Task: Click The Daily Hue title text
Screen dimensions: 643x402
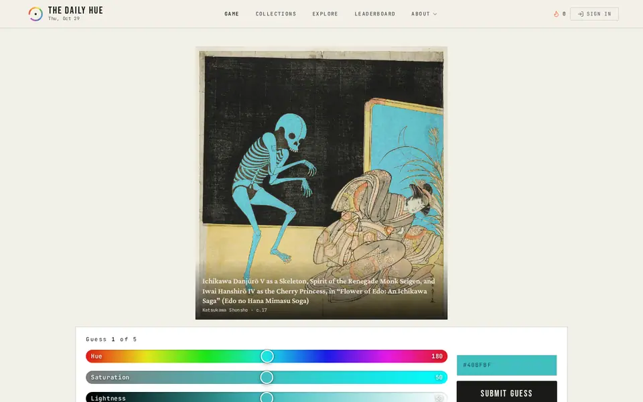Action: click(x=76, y=10)
